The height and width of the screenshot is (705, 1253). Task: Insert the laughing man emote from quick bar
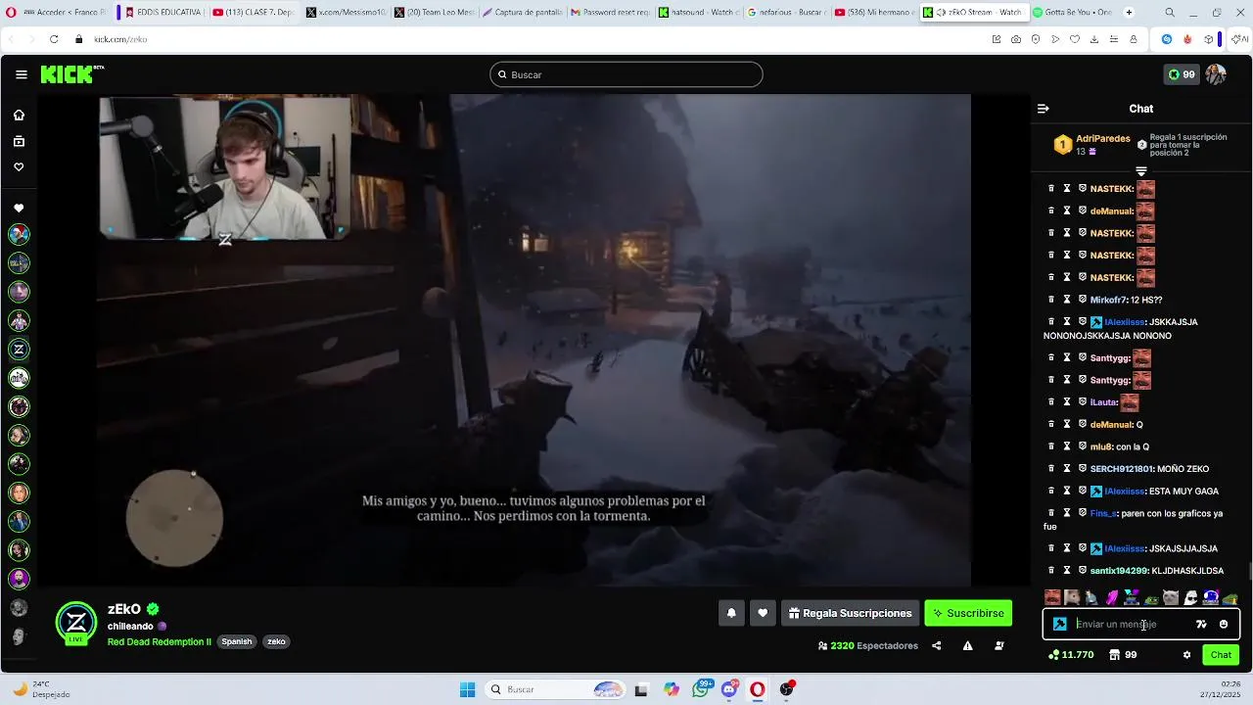click(1052, 597)
